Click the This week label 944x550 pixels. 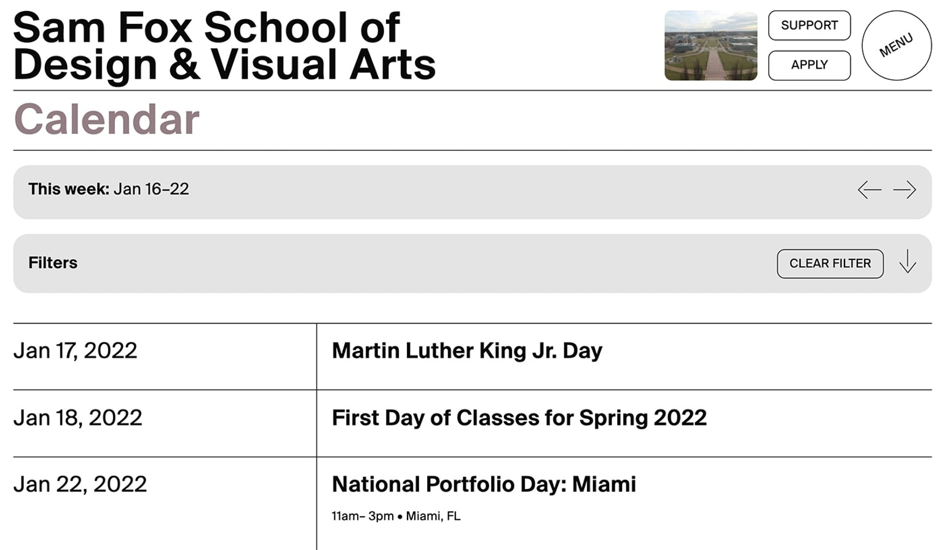click(68, 189)
